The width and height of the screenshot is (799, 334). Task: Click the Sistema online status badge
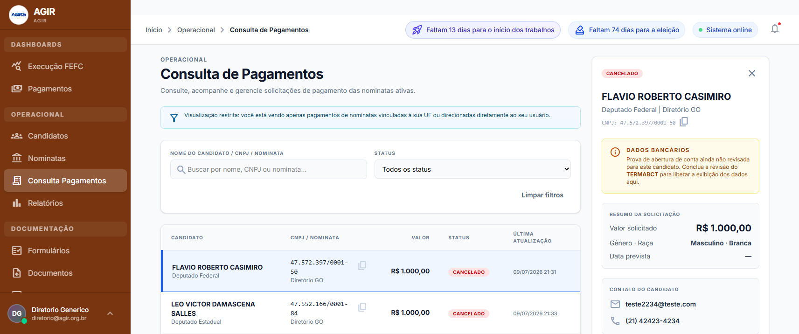[x=725, y=30]
